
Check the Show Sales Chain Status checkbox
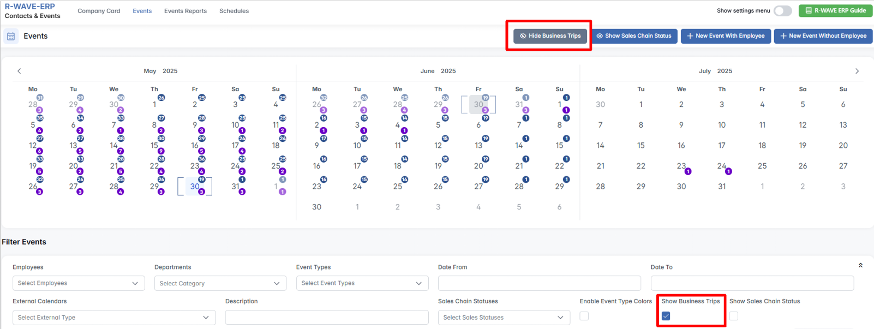click(x=734, y=316)
